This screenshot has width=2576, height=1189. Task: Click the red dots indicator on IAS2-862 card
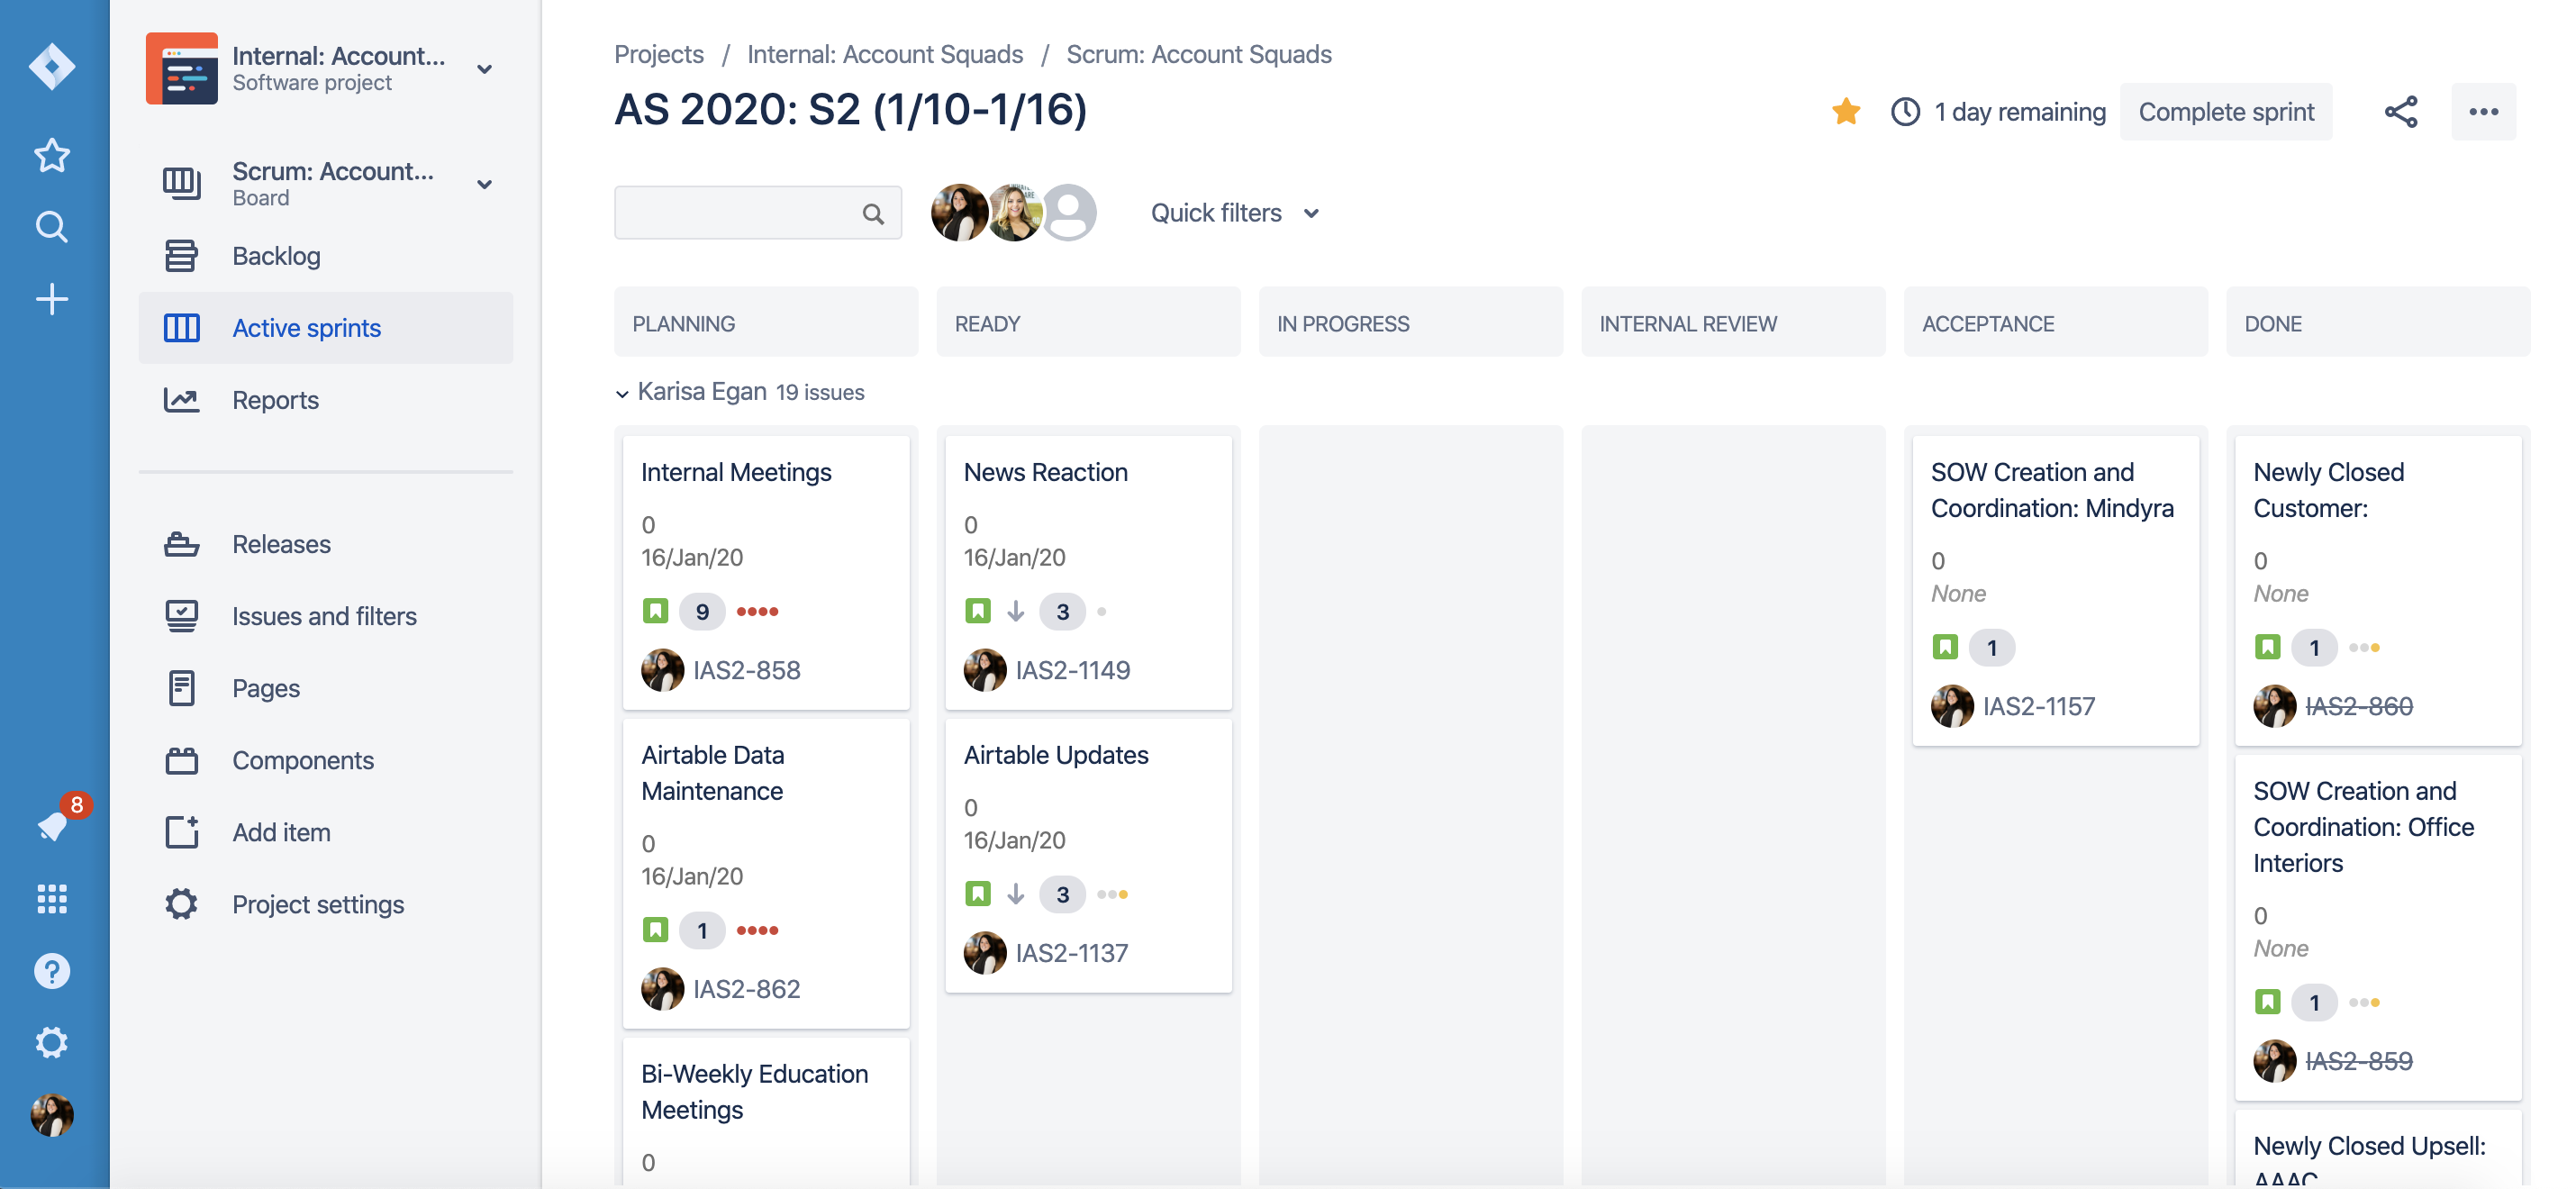pyautogui.click(x=757, y=930)
